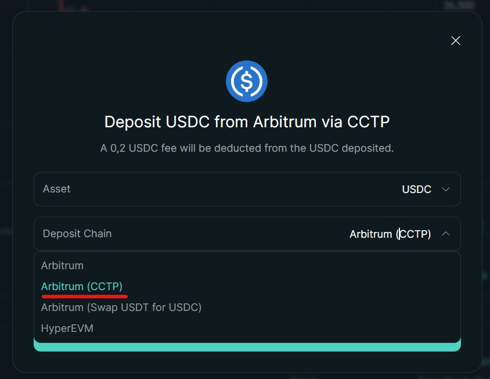490x379 pixels.
Task: Click the blue USDC coin logo
Action: [x=247, y=81]
